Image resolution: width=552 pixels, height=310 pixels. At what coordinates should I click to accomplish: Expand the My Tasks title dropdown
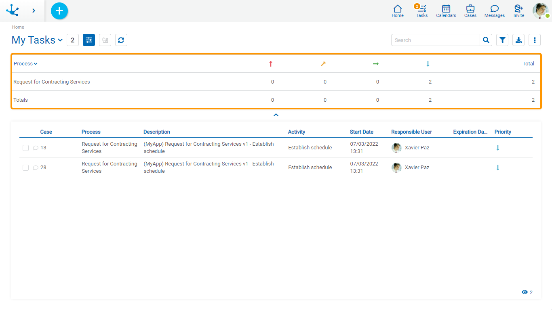(x=60, y=40)
